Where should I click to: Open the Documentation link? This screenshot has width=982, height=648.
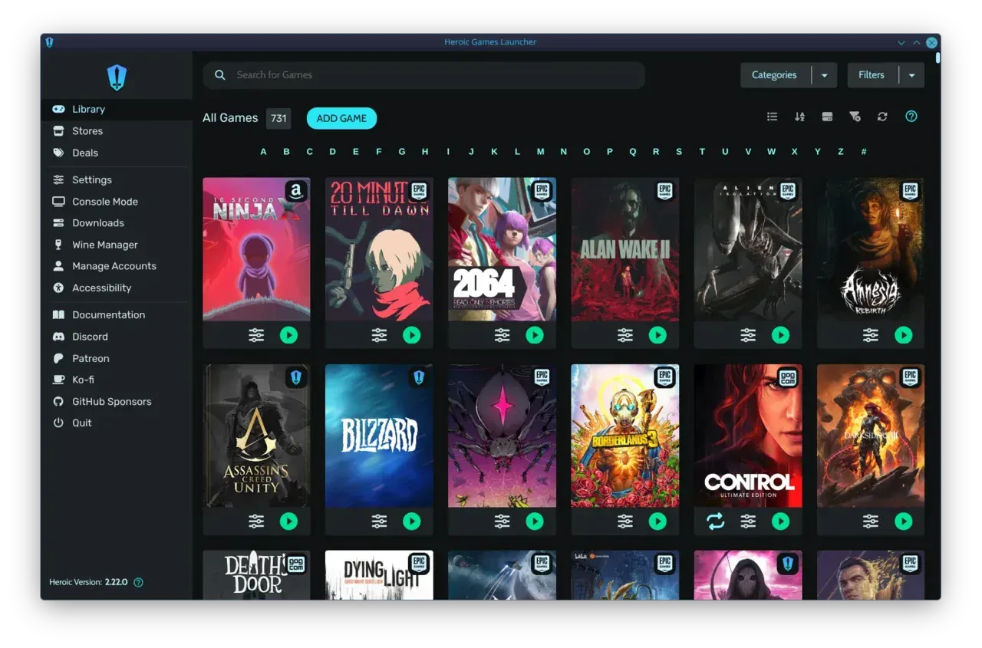click(x=117, y=315)
